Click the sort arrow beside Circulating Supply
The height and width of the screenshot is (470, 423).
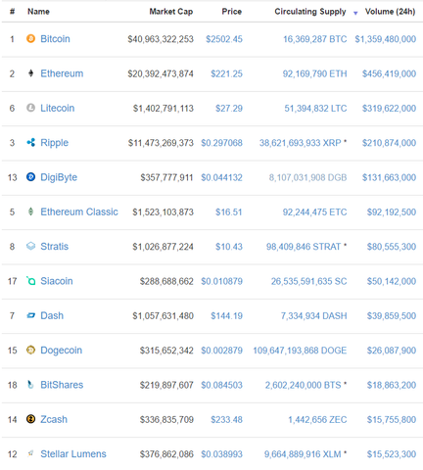pos(355,13)
